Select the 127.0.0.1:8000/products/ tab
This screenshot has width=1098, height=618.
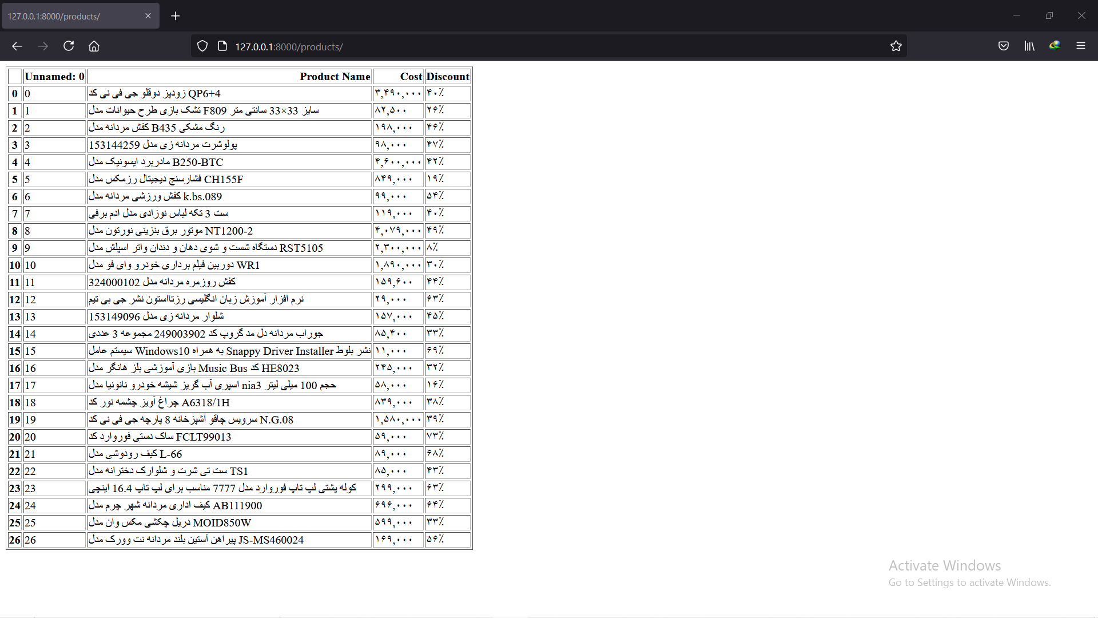pyautogui.click(x=69, y=16)
